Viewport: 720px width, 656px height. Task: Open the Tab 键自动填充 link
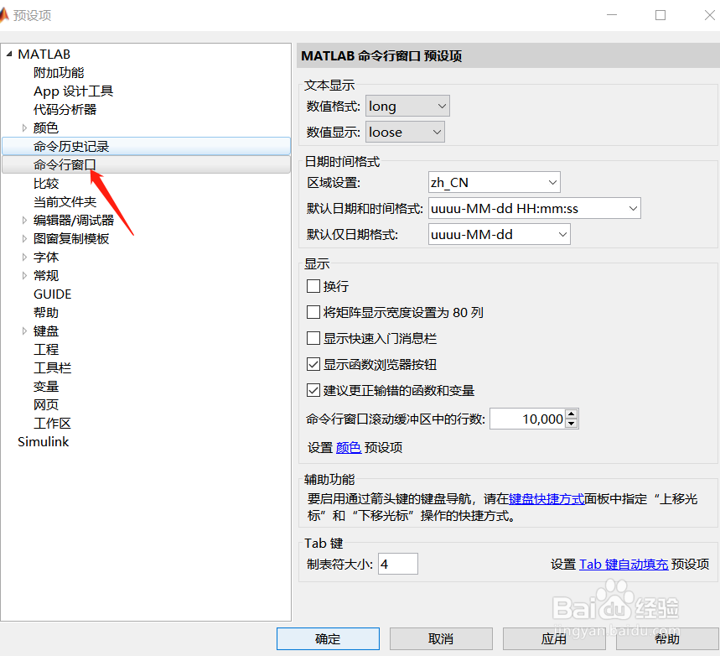(x=624, y=564)
